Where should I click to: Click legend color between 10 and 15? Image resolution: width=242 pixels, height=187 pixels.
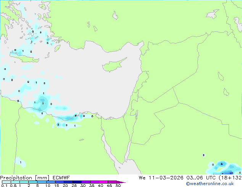click(x=51, y=182)
